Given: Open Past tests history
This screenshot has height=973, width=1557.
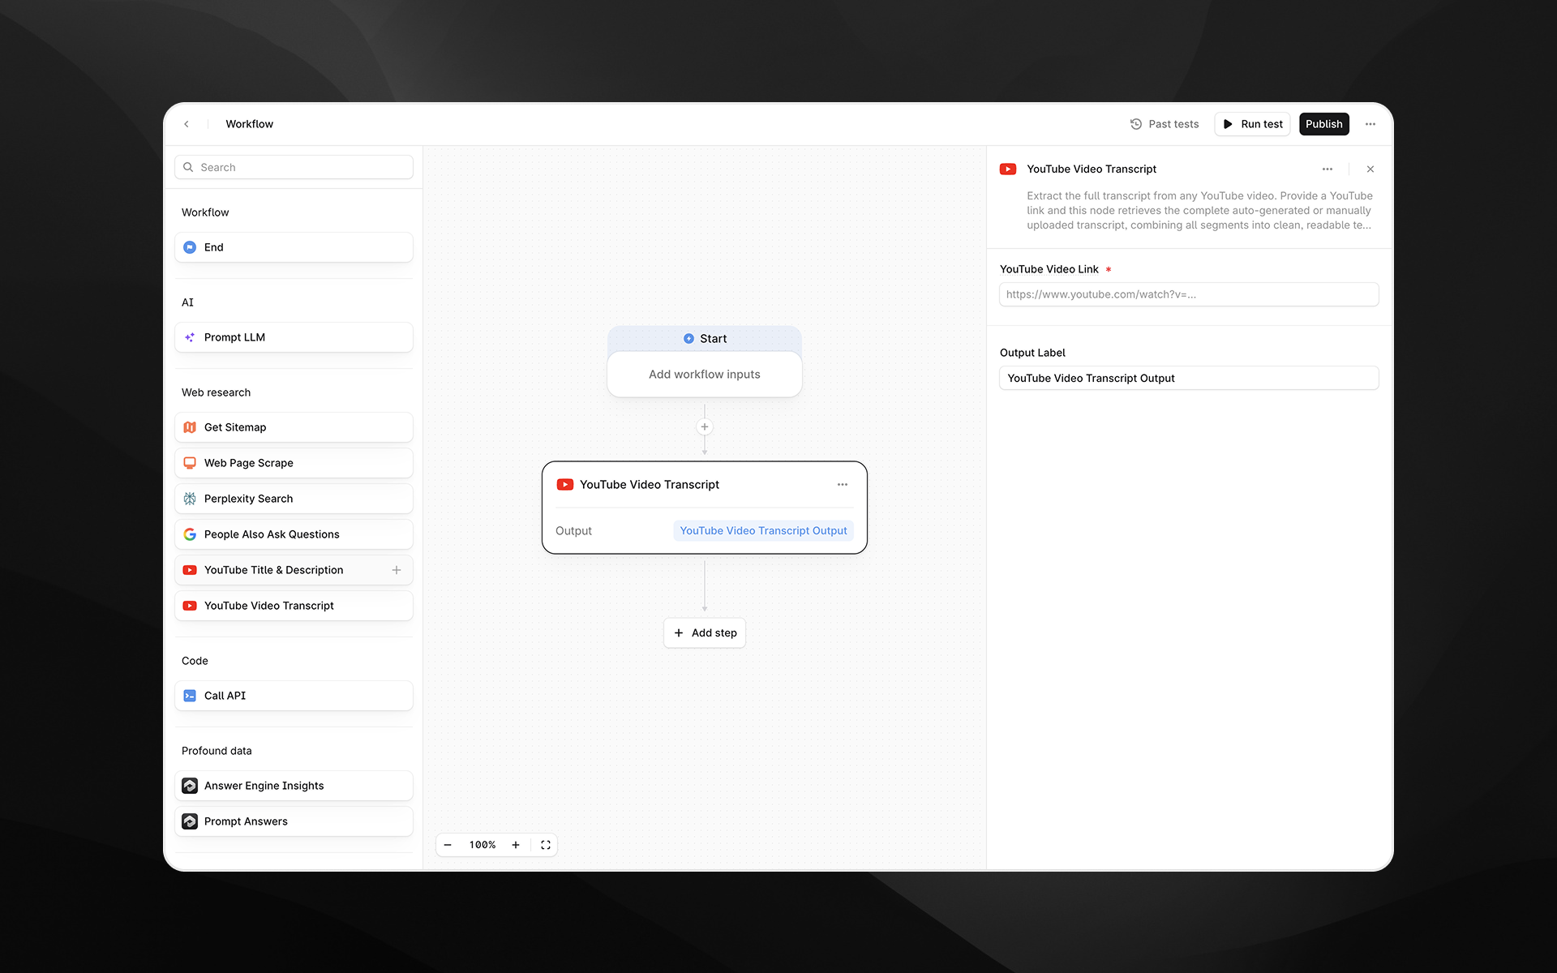Looking at the screenshot, I should coord(1165,124).
